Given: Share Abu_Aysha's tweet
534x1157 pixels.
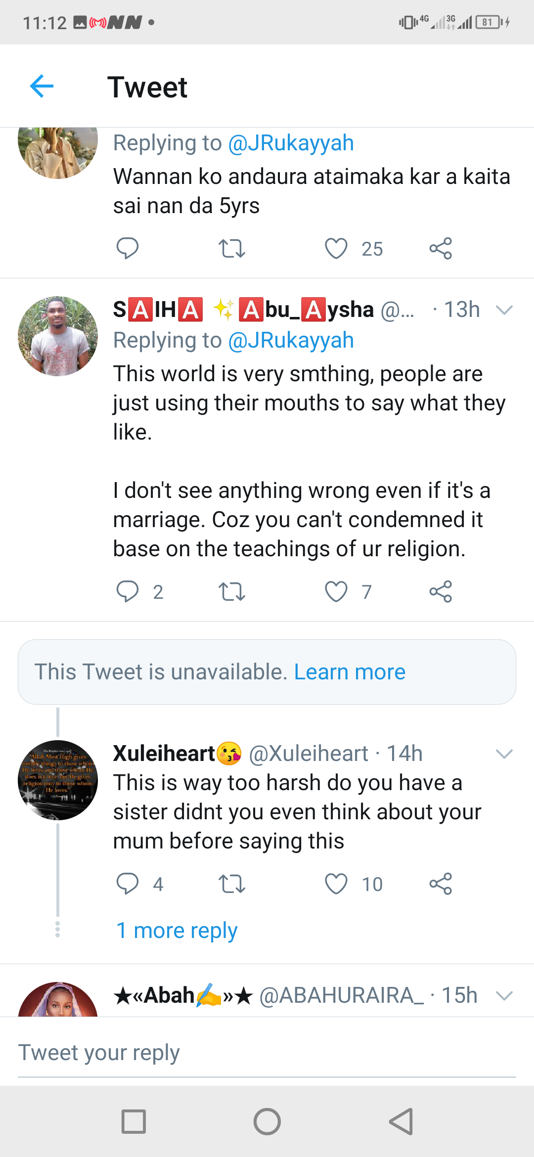Looking at the screenshot, I should pos(441,591).
